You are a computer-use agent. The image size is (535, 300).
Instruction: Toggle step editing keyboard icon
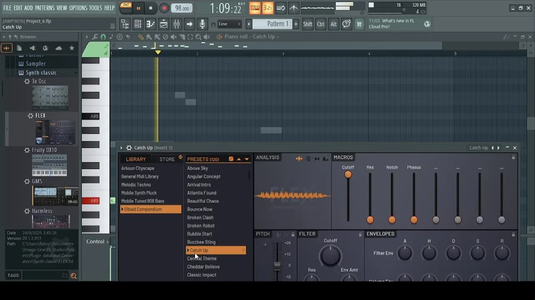click(255, 7)
